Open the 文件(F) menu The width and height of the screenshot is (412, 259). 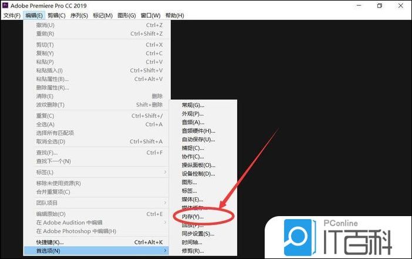[x=12, y=15]
